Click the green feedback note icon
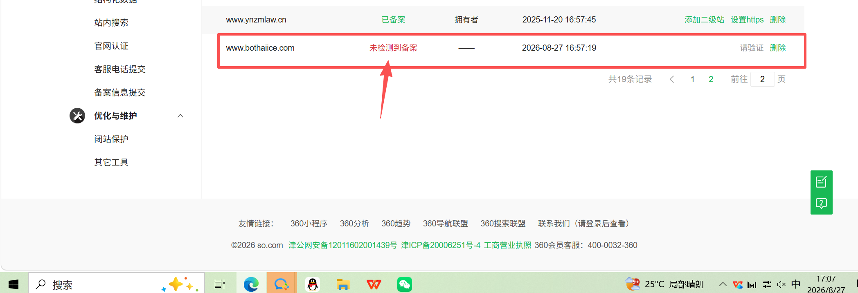The height and width of the screenshot is (293, 858). point(821,182)
